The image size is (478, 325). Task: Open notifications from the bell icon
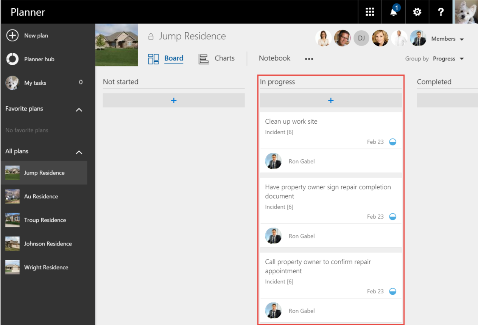(x=393, y=12)
